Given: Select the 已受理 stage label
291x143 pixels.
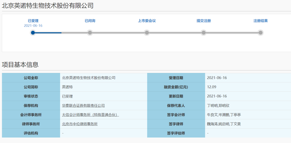Looking at the screenshot, I should click(33, 21).
